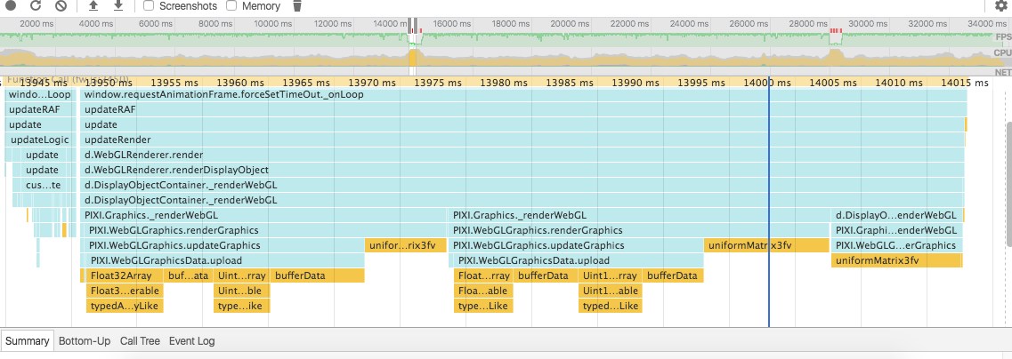This screenshot has width=1012, height=359.
Task: Open capture settings with the gear icon
Action: 1001,6
